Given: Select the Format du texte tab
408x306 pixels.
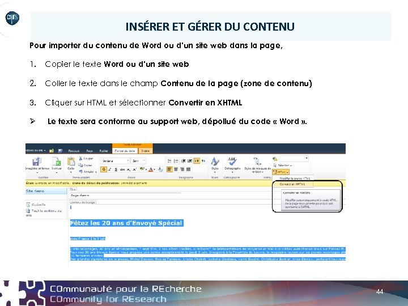Looking at the screenshot, I should pos(125,151).
